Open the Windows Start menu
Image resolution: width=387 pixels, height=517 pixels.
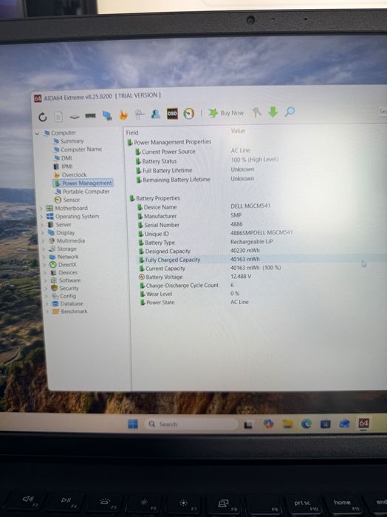[133, 424]
